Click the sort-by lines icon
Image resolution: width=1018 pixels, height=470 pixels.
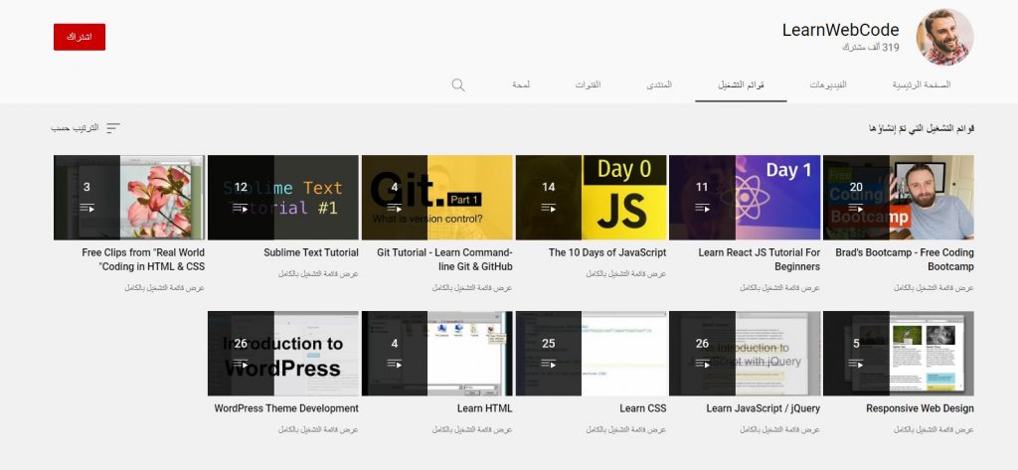[x=113, y=128]
